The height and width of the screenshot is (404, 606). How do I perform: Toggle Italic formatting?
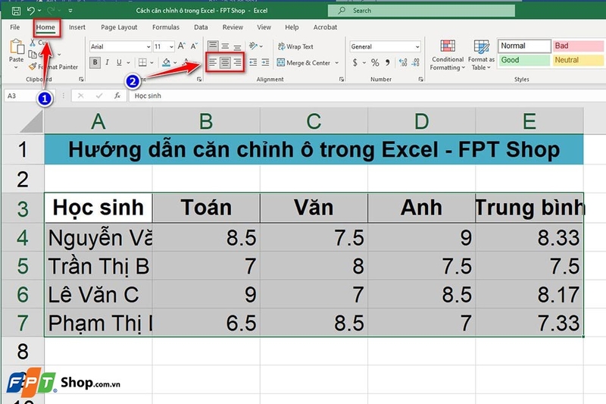108,63
